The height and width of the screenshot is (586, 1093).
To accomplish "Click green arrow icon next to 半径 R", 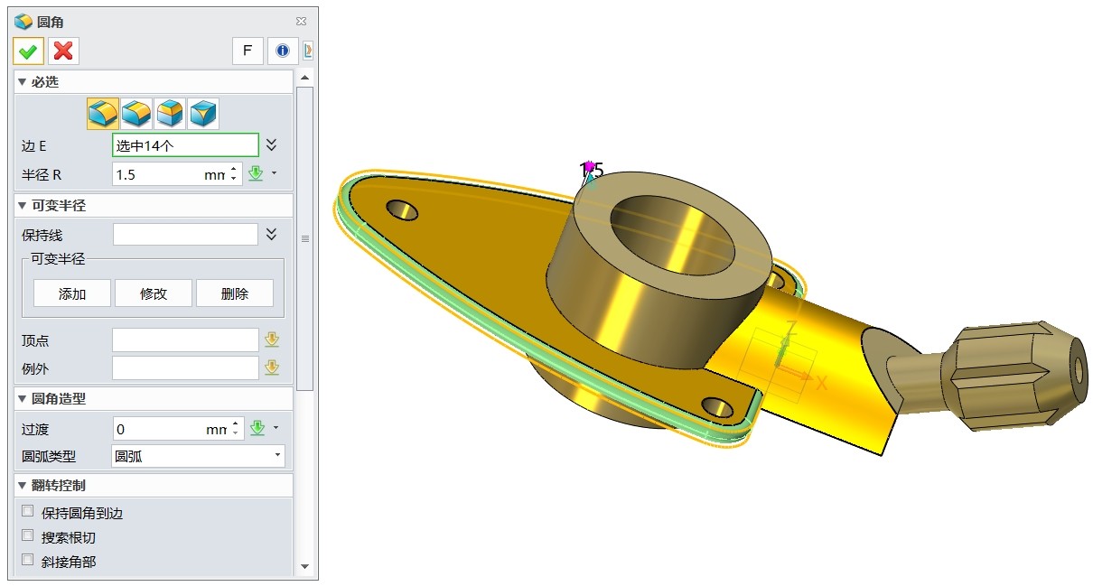I will point(256,174).
